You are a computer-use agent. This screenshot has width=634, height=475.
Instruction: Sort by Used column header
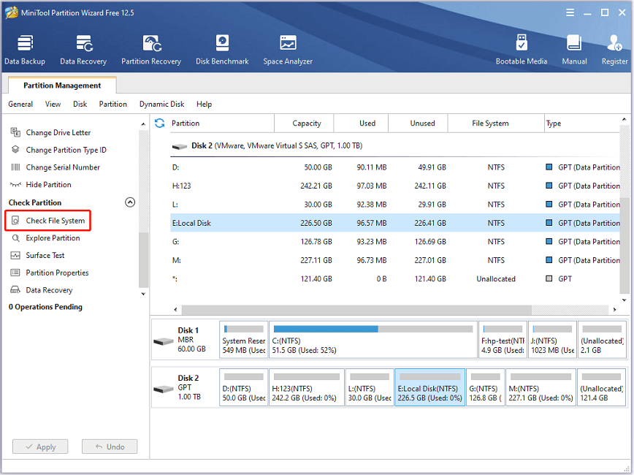point(361,123)
